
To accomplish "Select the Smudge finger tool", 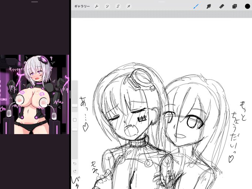I will coord(209,6).
